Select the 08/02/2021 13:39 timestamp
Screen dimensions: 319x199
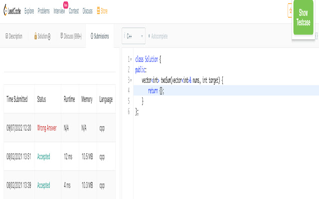click(19, 185)
